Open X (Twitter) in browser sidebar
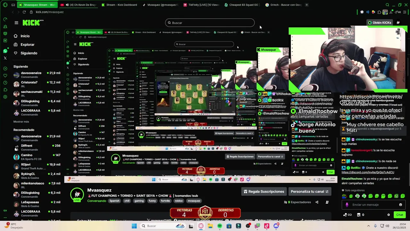 point(5,58)
